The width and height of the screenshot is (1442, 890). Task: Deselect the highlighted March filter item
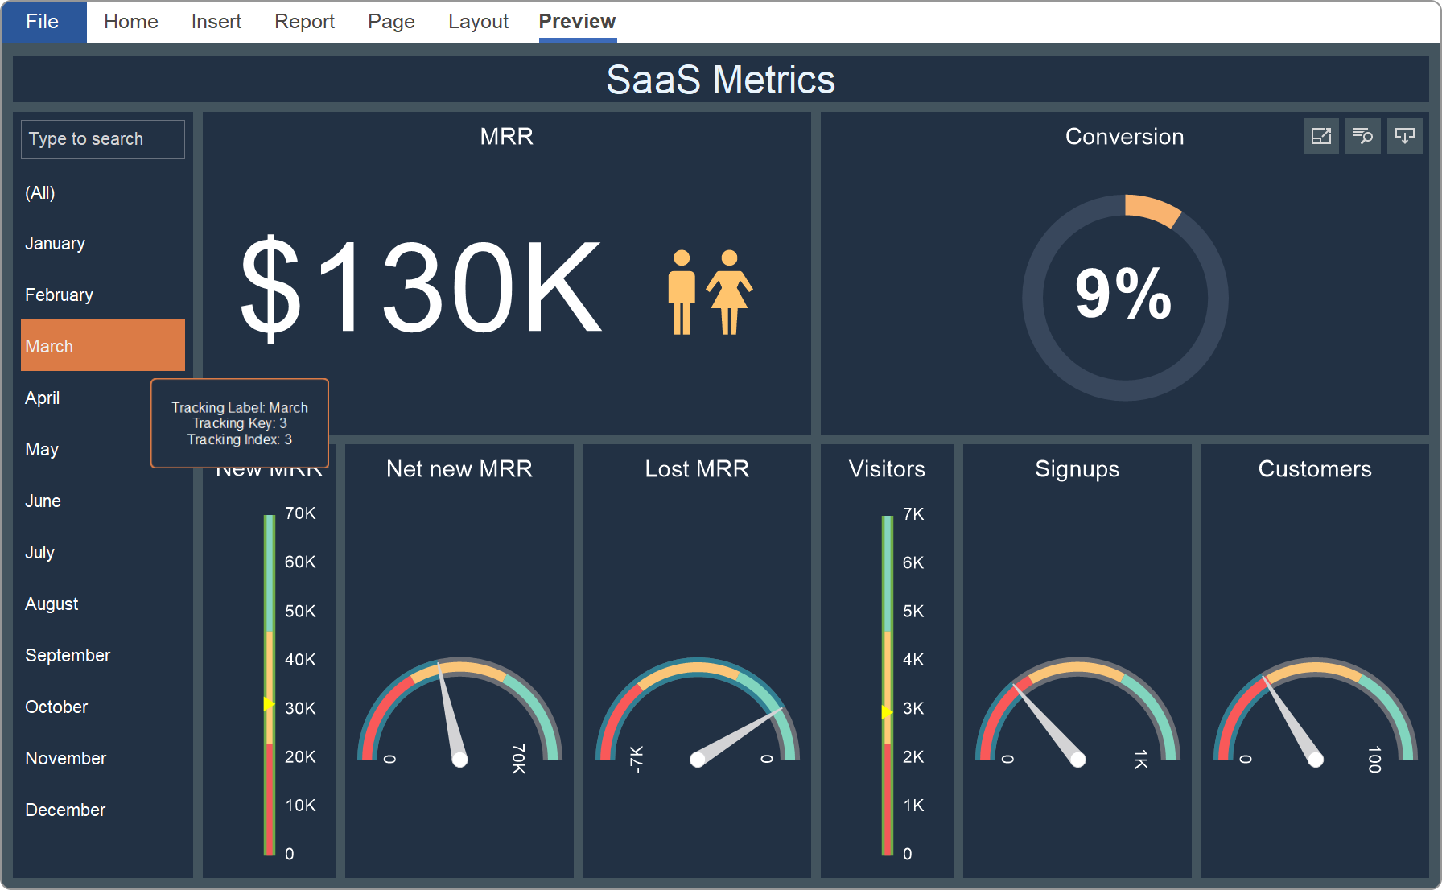(102, 346)
